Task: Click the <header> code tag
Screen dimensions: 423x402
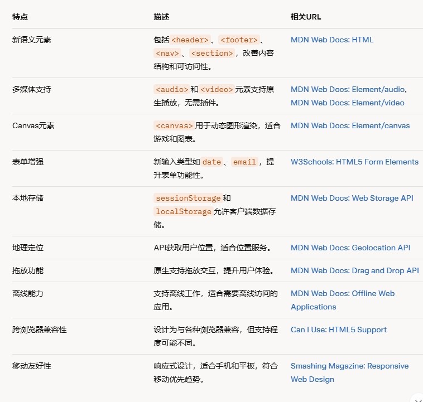Action: (x=190, y=40)
